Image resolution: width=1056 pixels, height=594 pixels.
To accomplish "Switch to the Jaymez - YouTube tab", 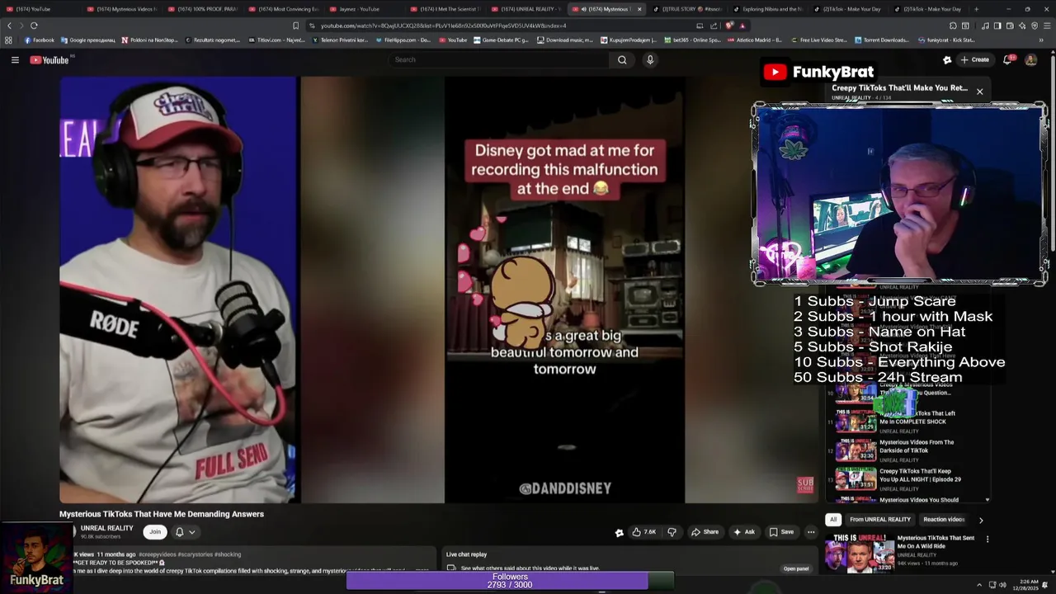I will [x=362, y=9].
